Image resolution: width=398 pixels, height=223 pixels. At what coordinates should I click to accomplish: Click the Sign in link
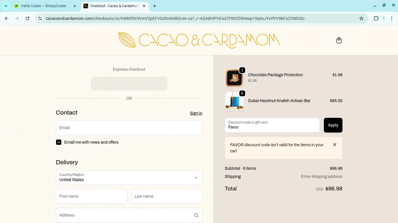196,113
